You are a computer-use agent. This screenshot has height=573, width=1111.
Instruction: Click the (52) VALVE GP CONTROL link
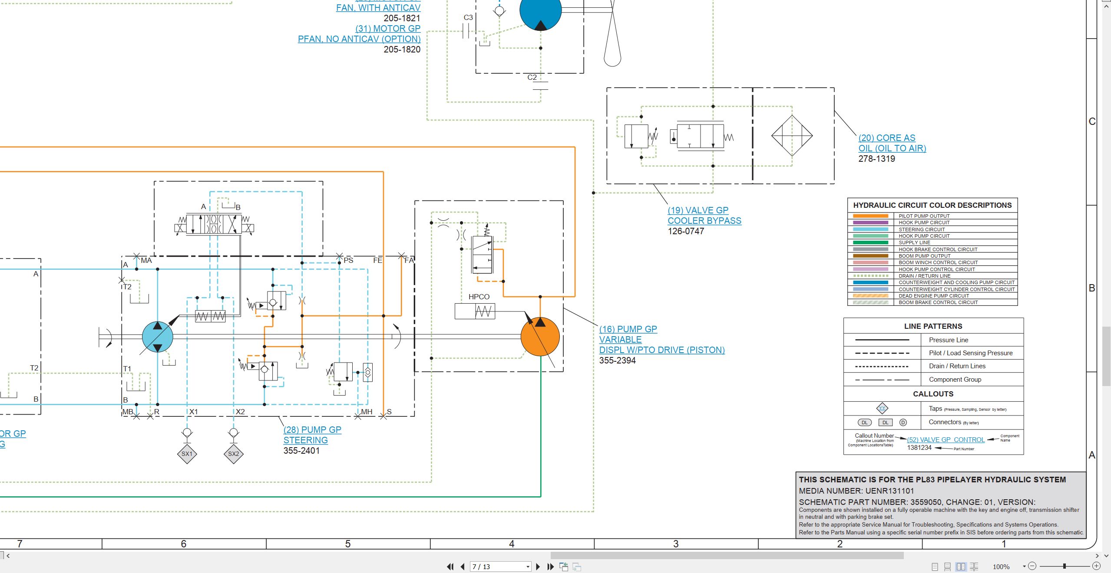[x=946, y=440]
